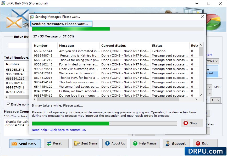Open the dropdown showing value 1
Viewport: 227px width, 156px height.
(215, 100)
